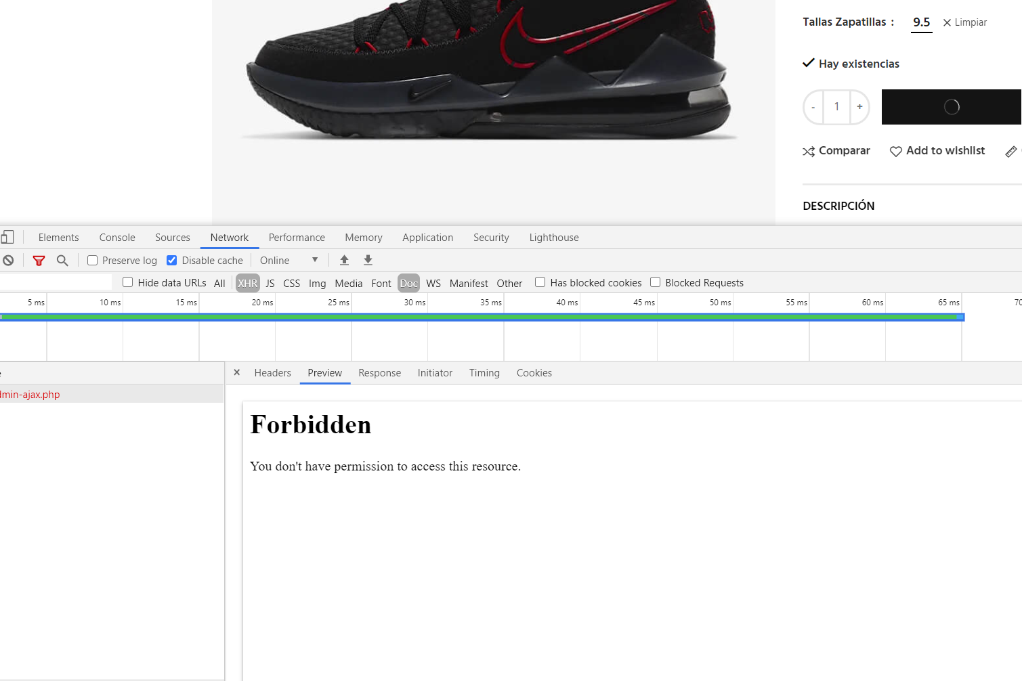The width and height of the screenshot is (1022, 681).
Task: Click the quantity number field
Action: point(836,107)
